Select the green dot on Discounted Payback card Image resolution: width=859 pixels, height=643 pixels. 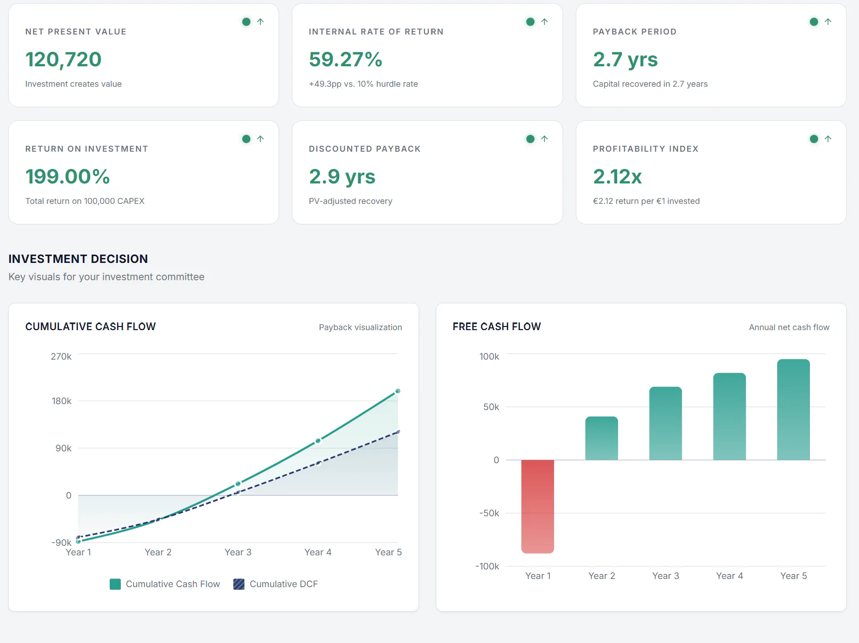pyautogui.click(x=530, y=139)
